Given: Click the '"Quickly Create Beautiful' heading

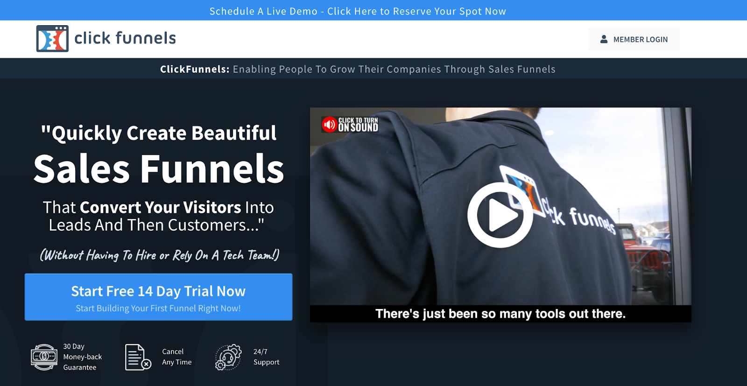Looking at the screenshot, I should point(159,133).
